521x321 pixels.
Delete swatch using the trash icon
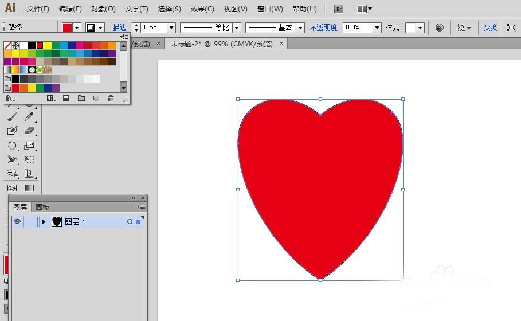coord(111,99)
